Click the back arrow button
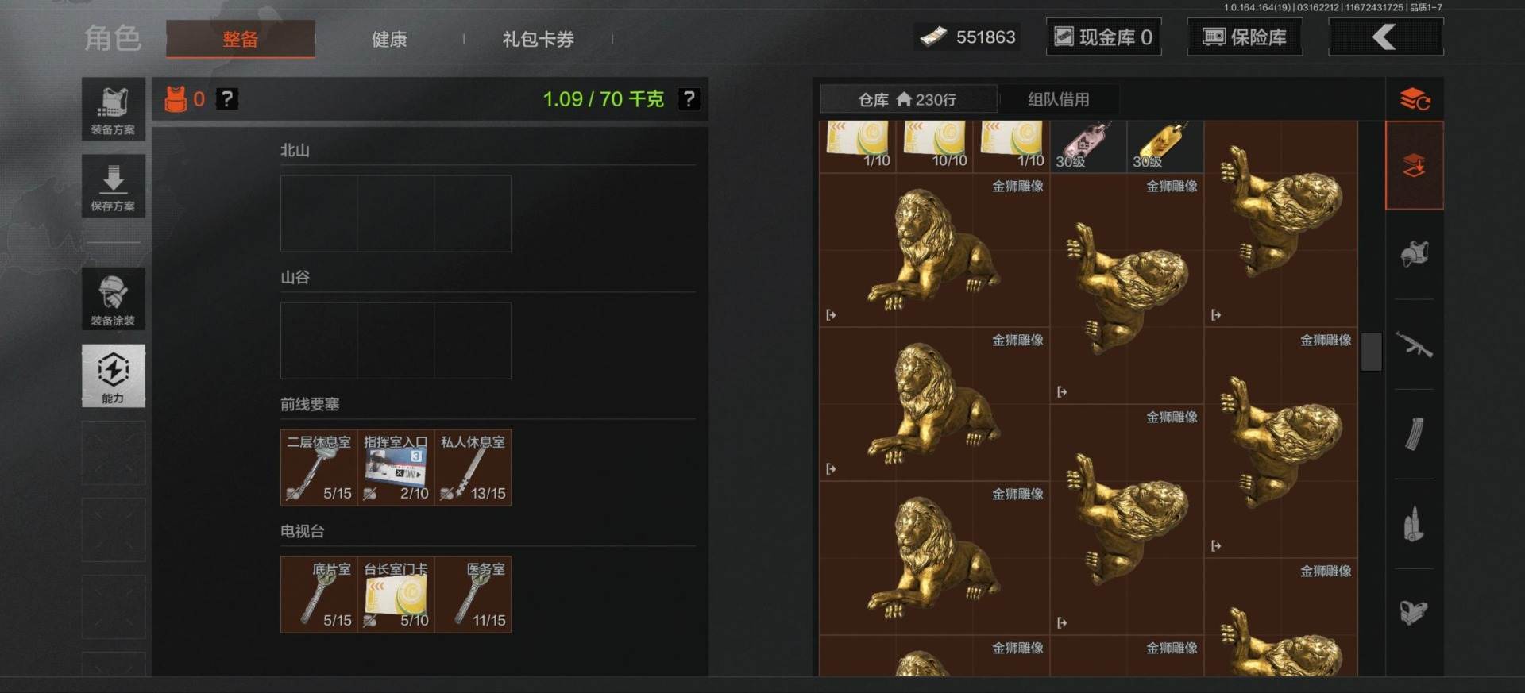The image size is (1525, 693). tap(1386, 37)
